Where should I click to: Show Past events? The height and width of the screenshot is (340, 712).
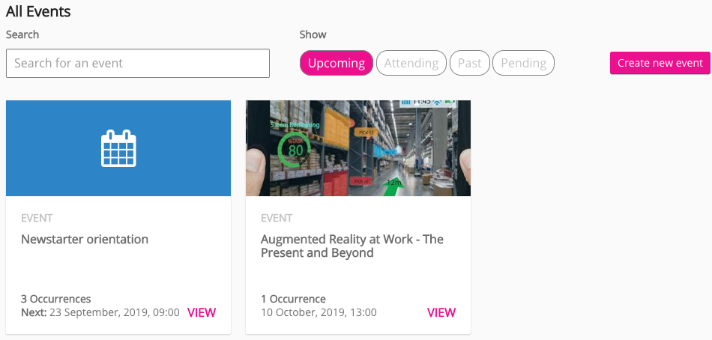(x=469, y=63)
